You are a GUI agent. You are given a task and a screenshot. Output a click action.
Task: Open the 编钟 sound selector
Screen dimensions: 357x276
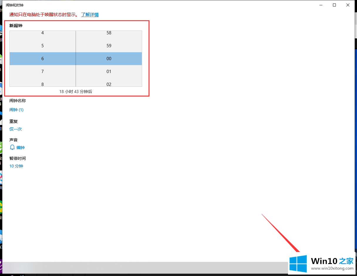21,148
